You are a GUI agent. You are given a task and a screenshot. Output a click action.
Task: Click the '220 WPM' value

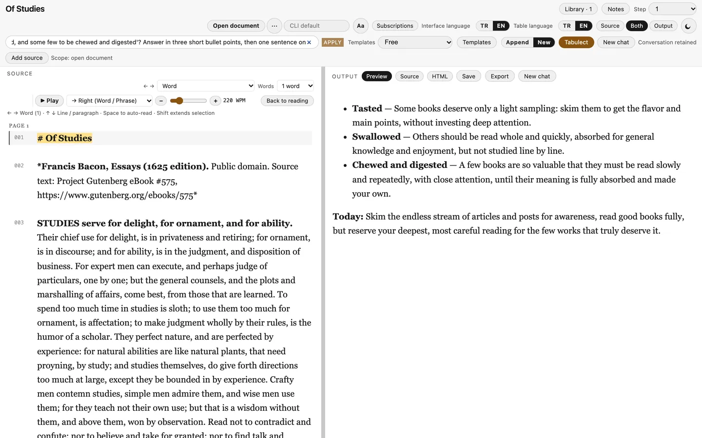click(234, 101)
